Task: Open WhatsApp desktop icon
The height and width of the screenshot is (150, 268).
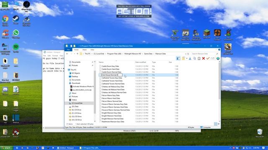Action: tap(16, 34)
